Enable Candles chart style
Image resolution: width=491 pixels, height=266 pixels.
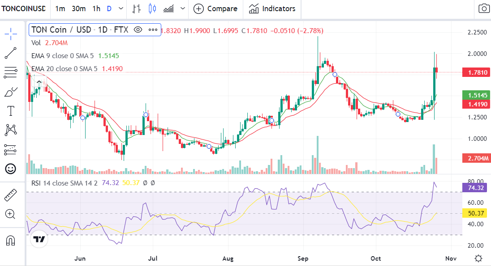(x=152, y=9)
